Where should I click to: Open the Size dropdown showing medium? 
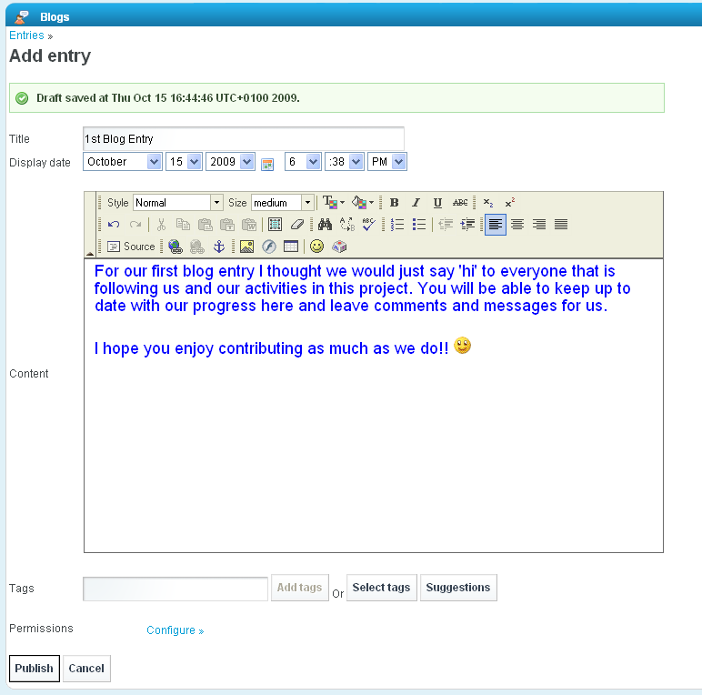[282, 203]
